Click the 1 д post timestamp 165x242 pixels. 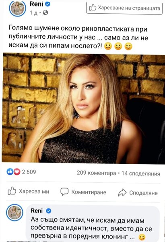tap(33, 13)
